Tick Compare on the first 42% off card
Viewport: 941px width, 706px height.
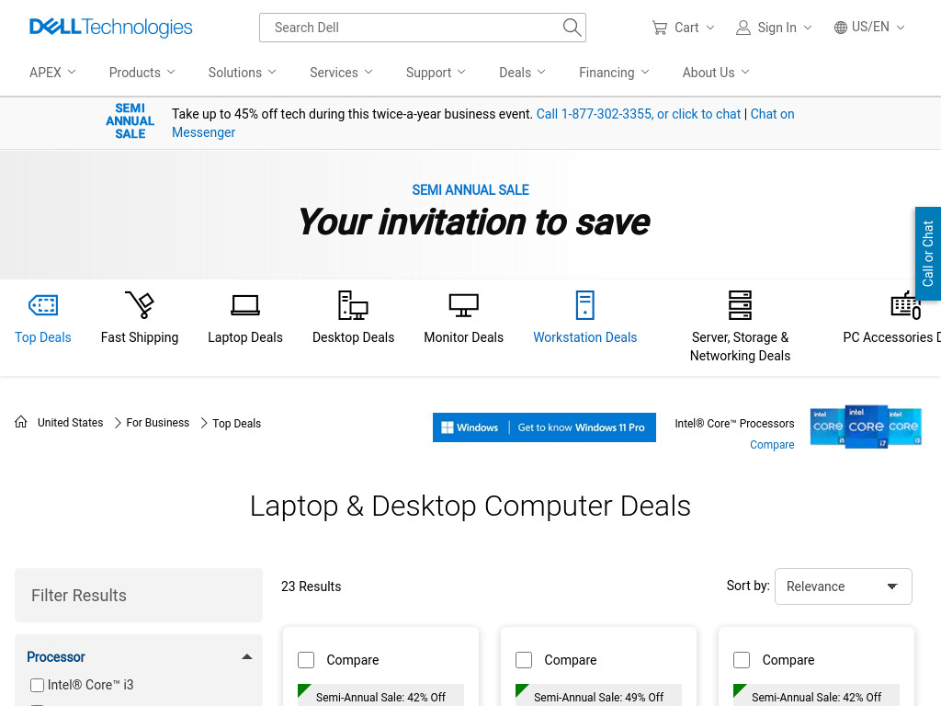306,660
